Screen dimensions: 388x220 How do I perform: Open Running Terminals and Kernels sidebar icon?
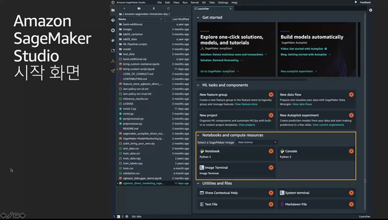(x=113, y=30)
